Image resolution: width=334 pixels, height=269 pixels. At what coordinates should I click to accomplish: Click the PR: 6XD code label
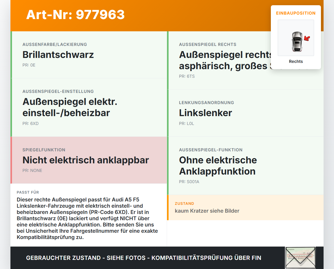pyautogui.click(x=31, y=123)
